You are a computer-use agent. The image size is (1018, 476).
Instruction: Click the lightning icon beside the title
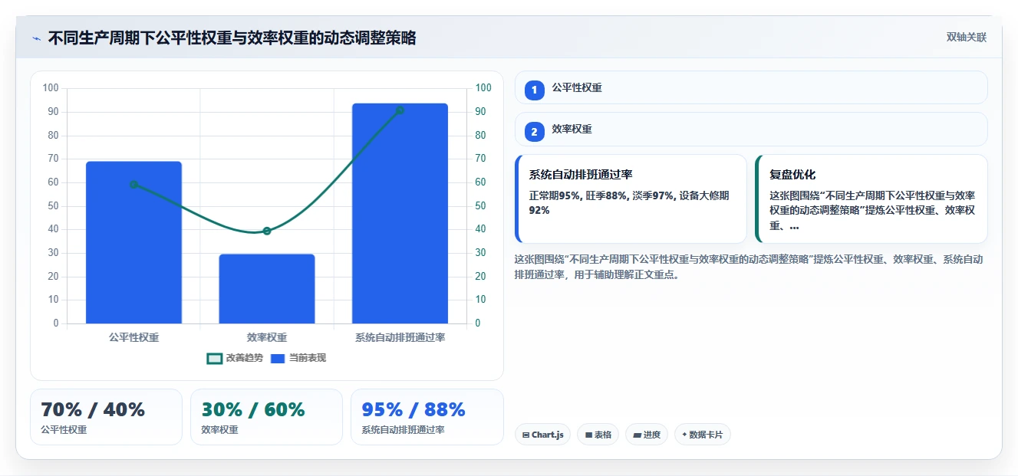click(x=36, y=38)
